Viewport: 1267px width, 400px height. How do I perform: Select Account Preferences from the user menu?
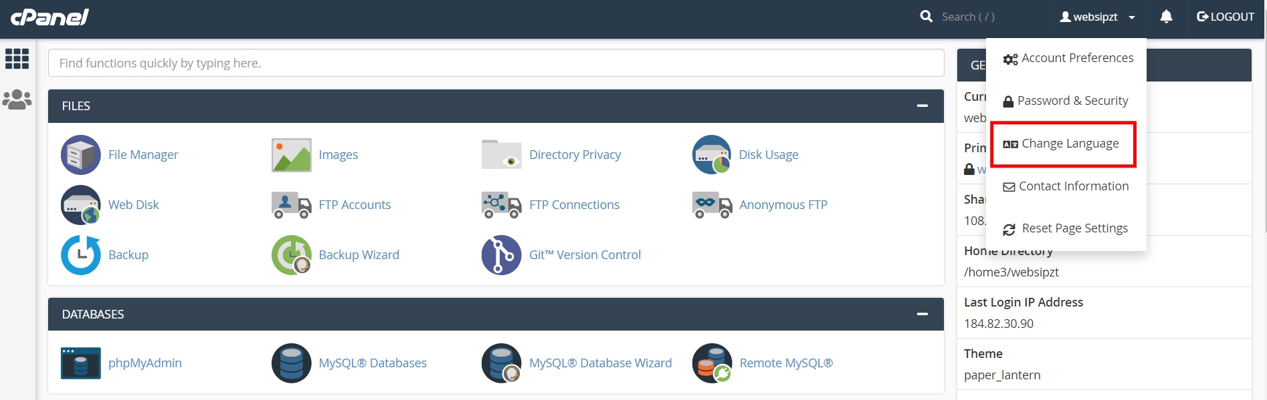(x=1068, y=59)
